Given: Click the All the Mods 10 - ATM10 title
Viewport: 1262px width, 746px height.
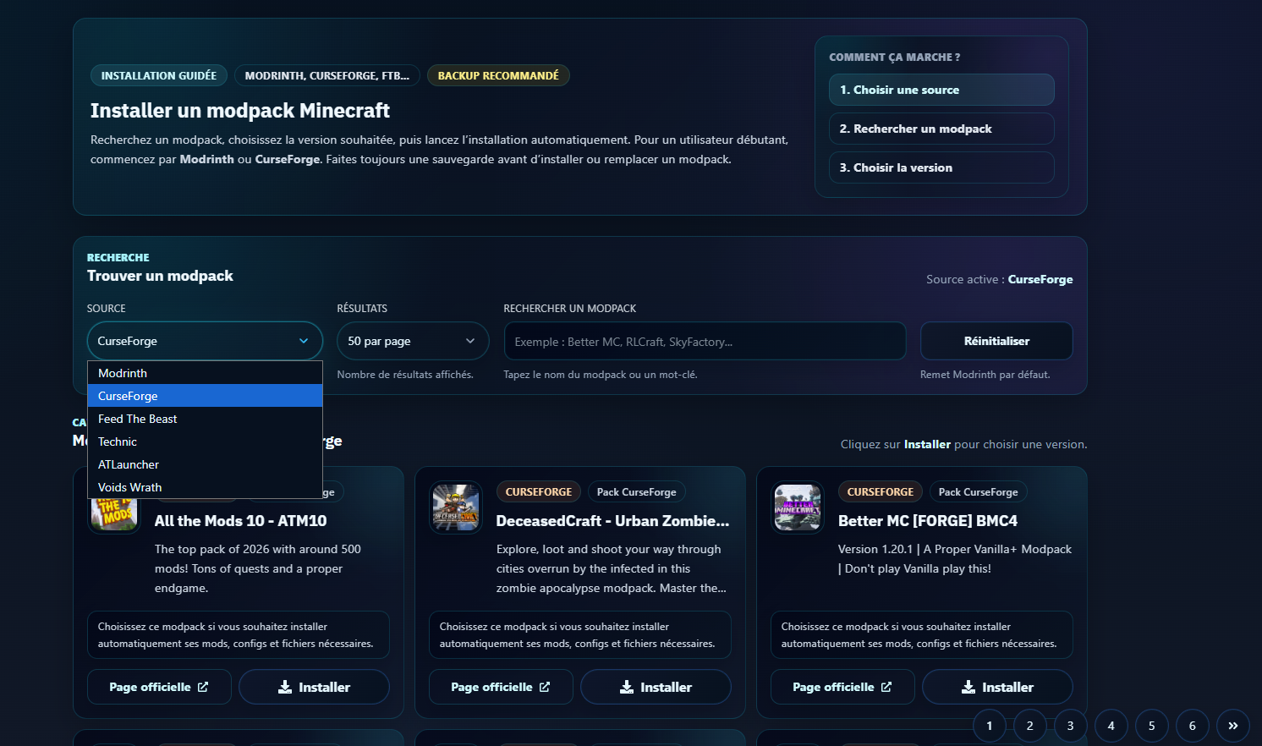Looking at the screenshot, I should point(240,521).
